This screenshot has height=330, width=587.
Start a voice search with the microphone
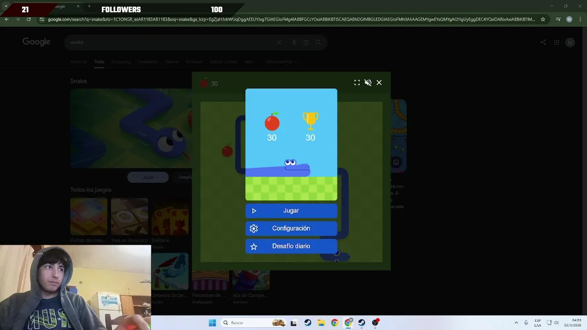click(294, 43)
